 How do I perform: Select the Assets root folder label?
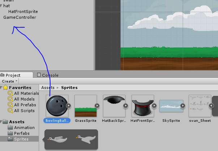click(x=17, y=122)
